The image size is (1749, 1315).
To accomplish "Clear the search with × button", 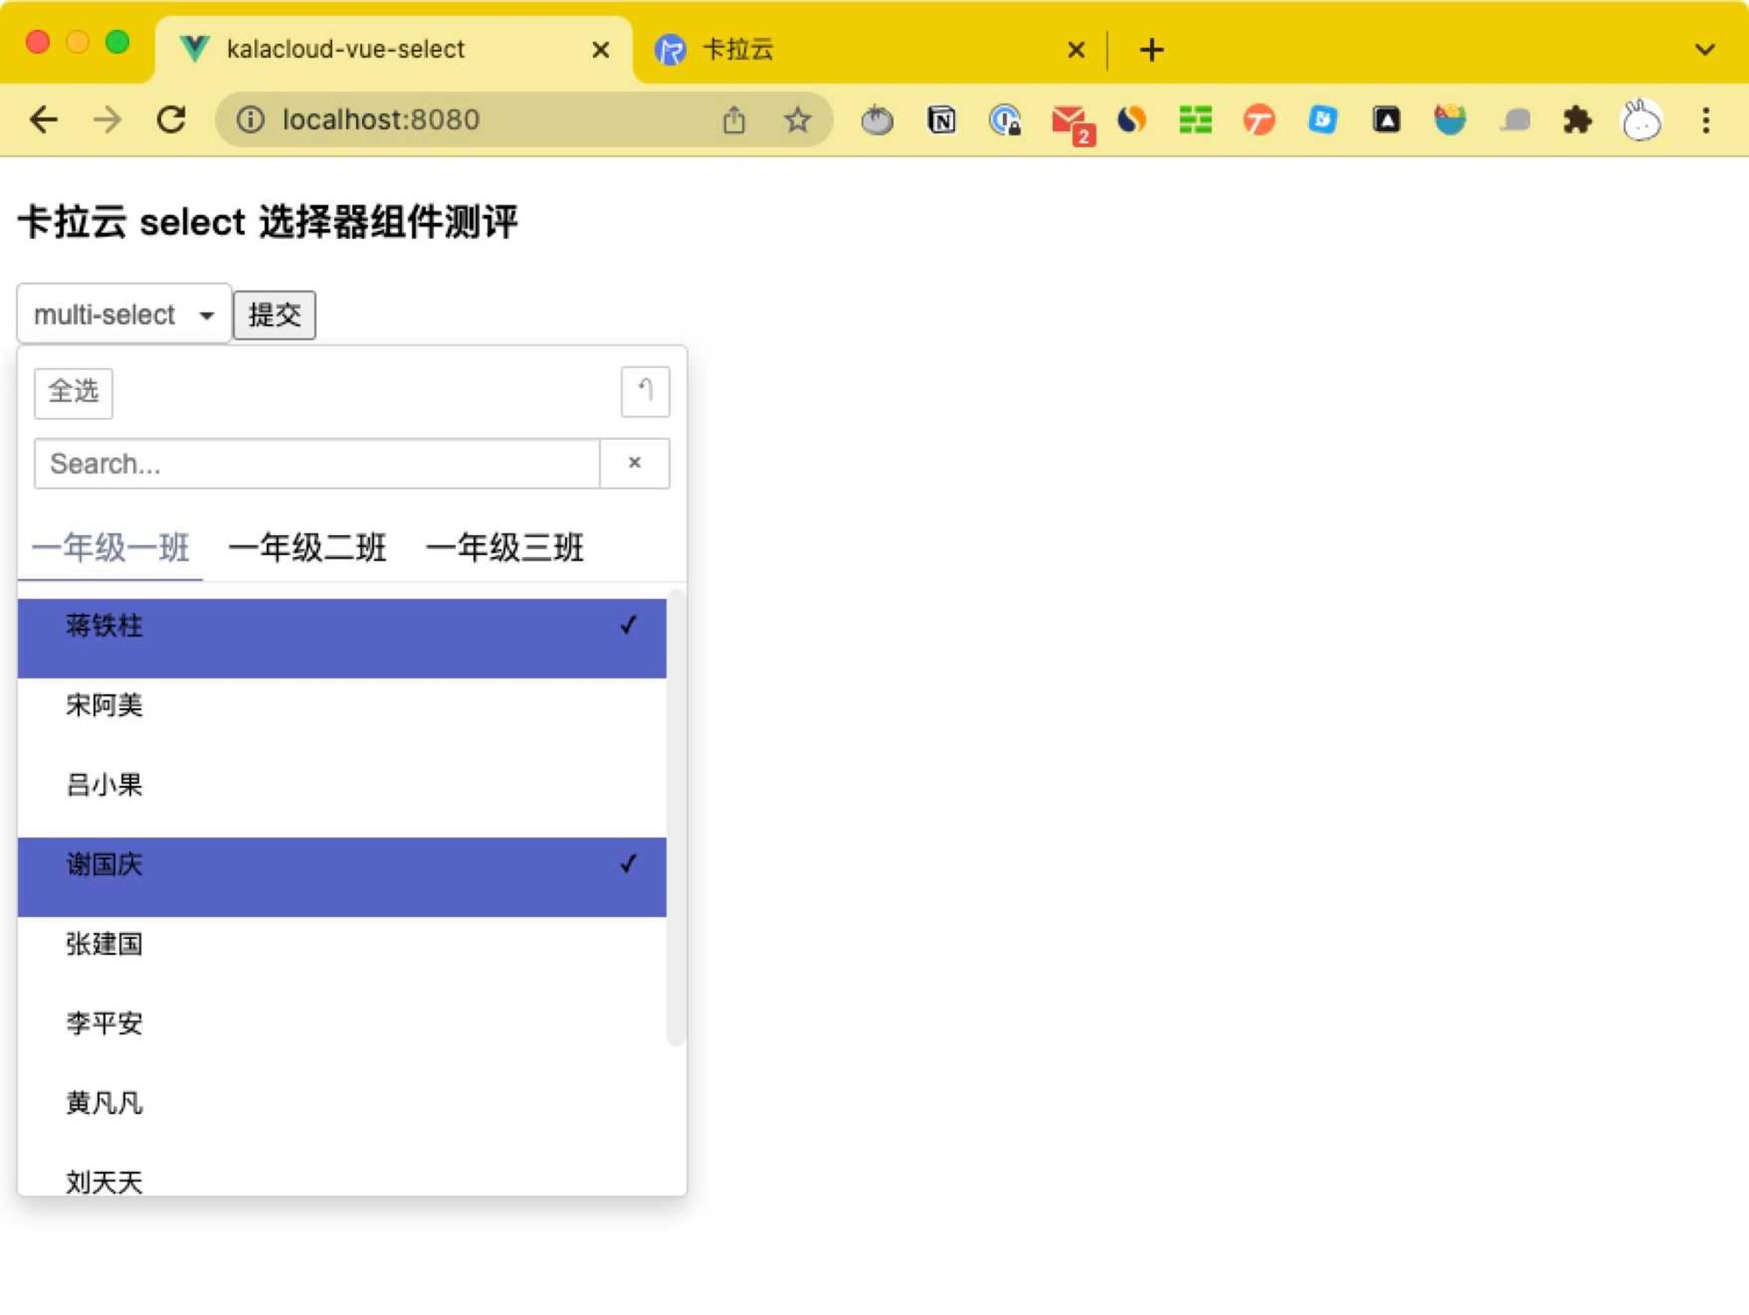I will pos(635,463).
